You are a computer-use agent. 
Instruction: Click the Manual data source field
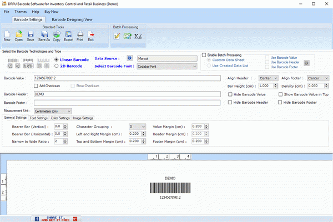[167, 58]
